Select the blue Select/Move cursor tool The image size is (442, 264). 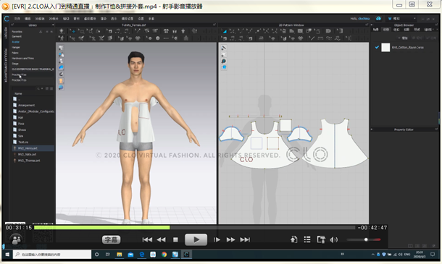72,31
